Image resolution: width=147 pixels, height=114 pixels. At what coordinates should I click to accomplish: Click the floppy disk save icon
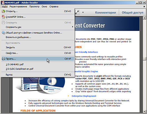pyautogui.click(x=3, y=23)
